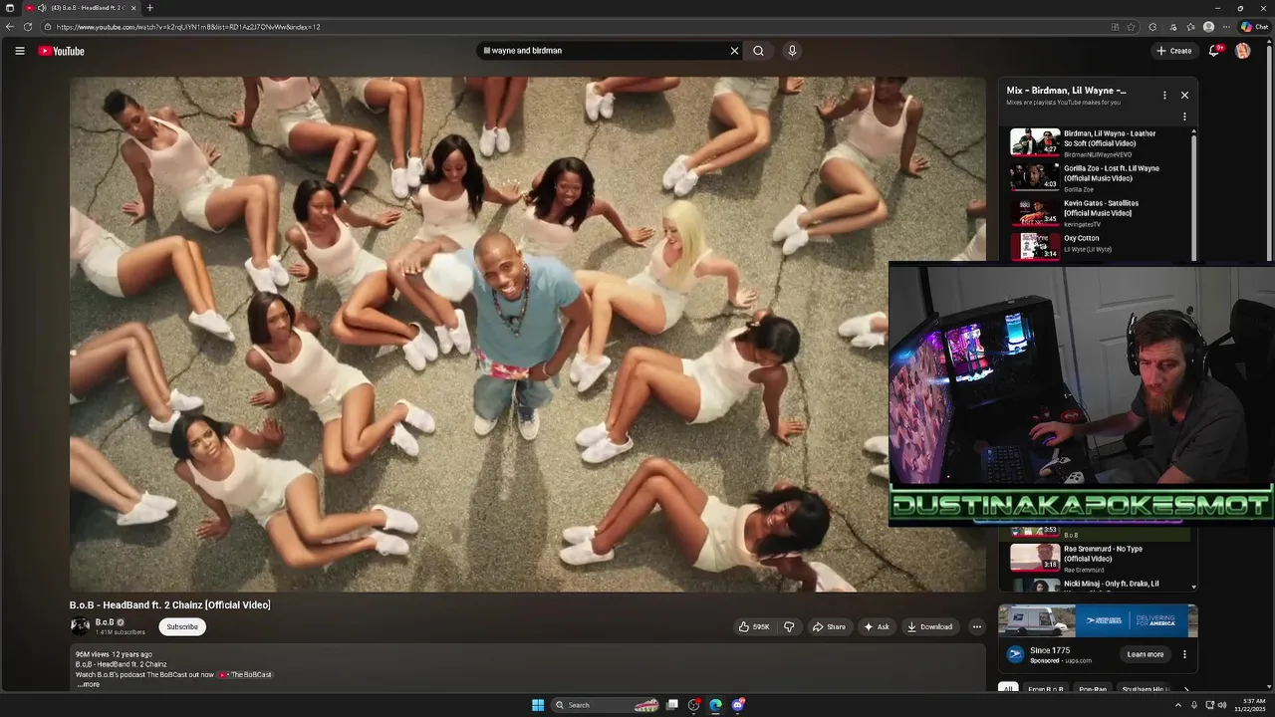Open browser settings and more ellipsis
Image resolution: width=1275 pixels, height=717 pixels.
coord(1226,27)
